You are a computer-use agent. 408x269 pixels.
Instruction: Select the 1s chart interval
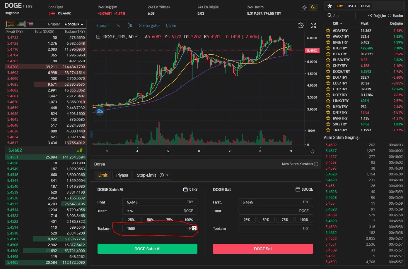click(118, 25)
